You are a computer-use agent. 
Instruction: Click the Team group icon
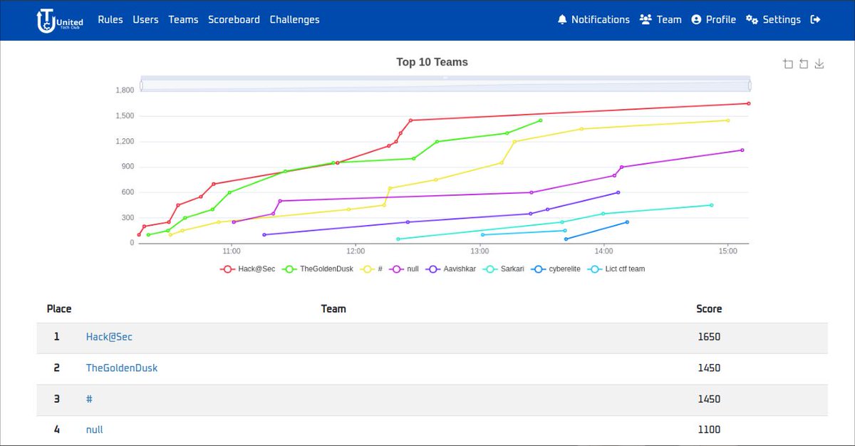tap(646, 20)
